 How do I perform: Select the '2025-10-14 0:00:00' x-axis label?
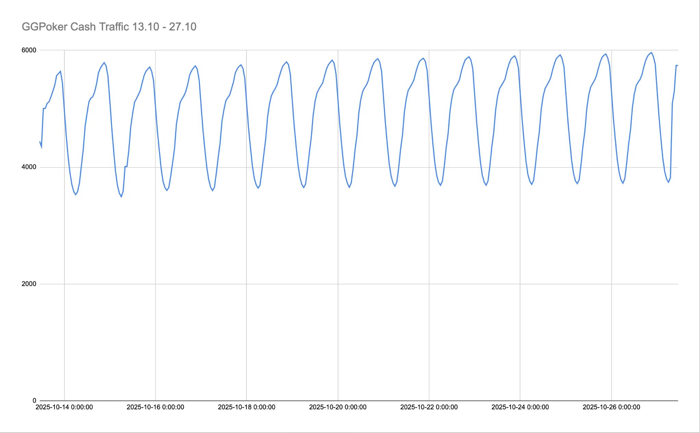click(64, 407)
